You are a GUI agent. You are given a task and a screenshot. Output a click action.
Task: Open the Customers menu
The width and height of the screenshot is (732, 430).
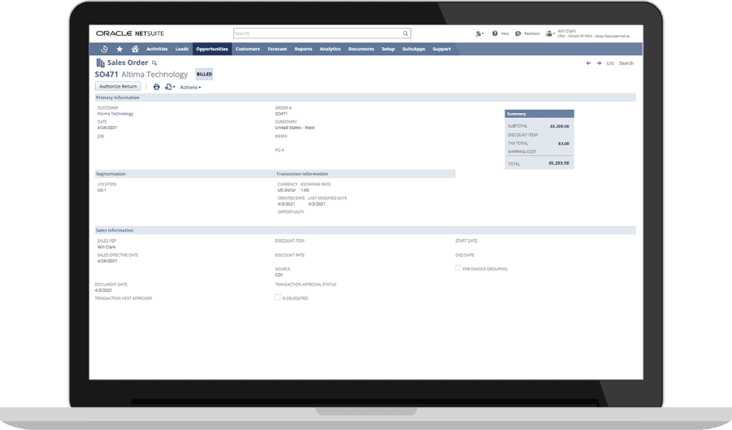pos(247,49)
